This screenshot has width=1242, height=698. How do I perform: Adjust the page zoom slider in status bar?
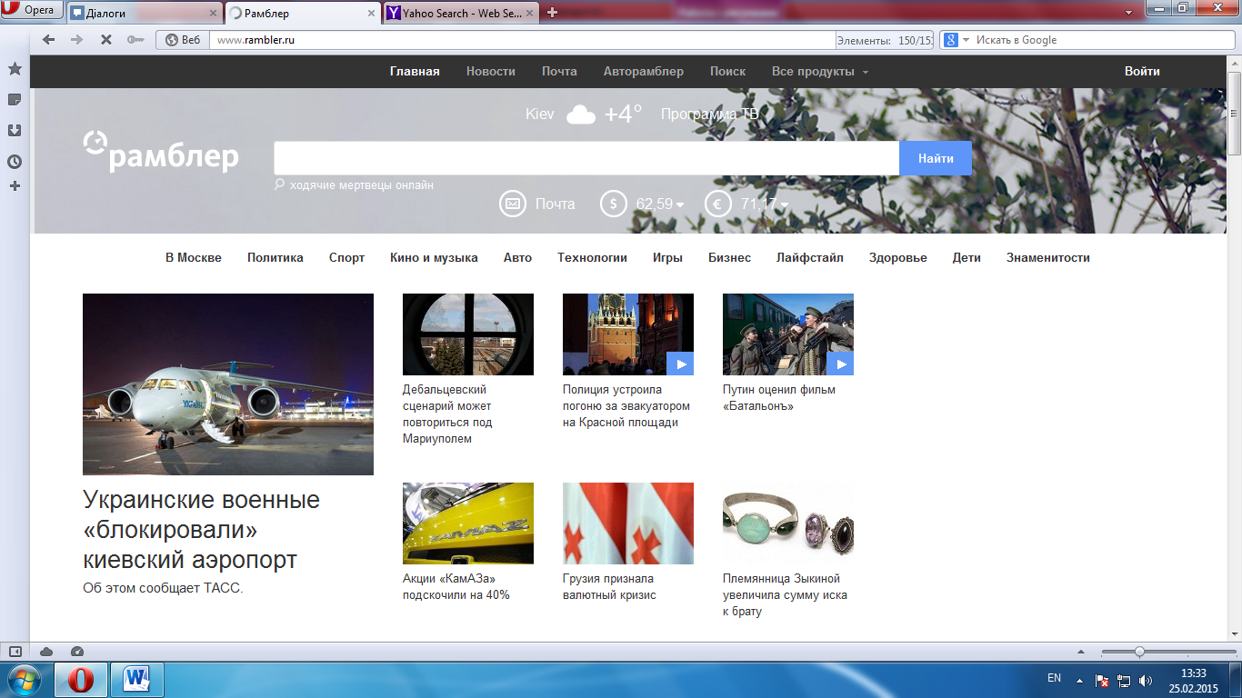(1139, 652)
